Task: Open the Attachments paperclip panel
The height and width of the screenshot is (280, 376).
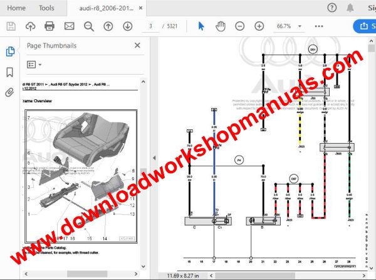Action: (x=9, y=92)
